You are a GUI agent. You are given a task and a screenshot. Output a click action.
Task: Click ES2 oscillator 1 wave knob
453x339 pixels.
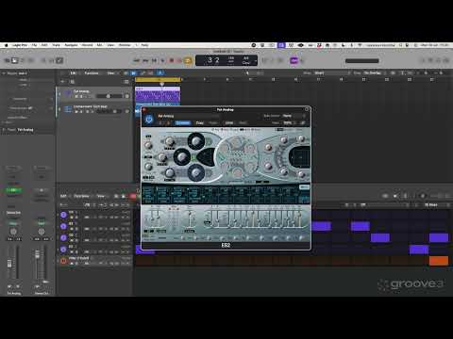tap(195, 140)
